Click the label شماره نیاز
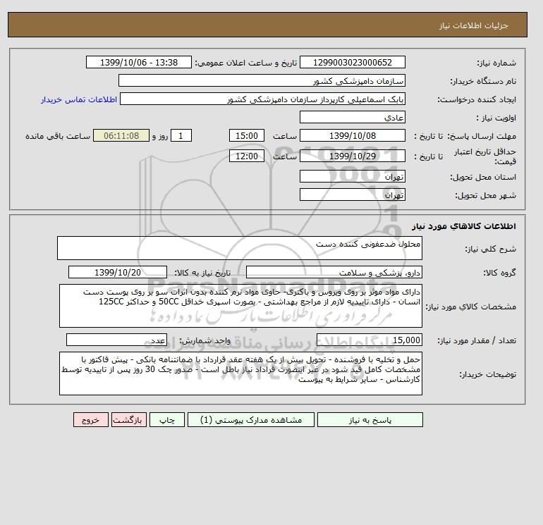Viewport: 543px width, 525px height. (496, 63)
